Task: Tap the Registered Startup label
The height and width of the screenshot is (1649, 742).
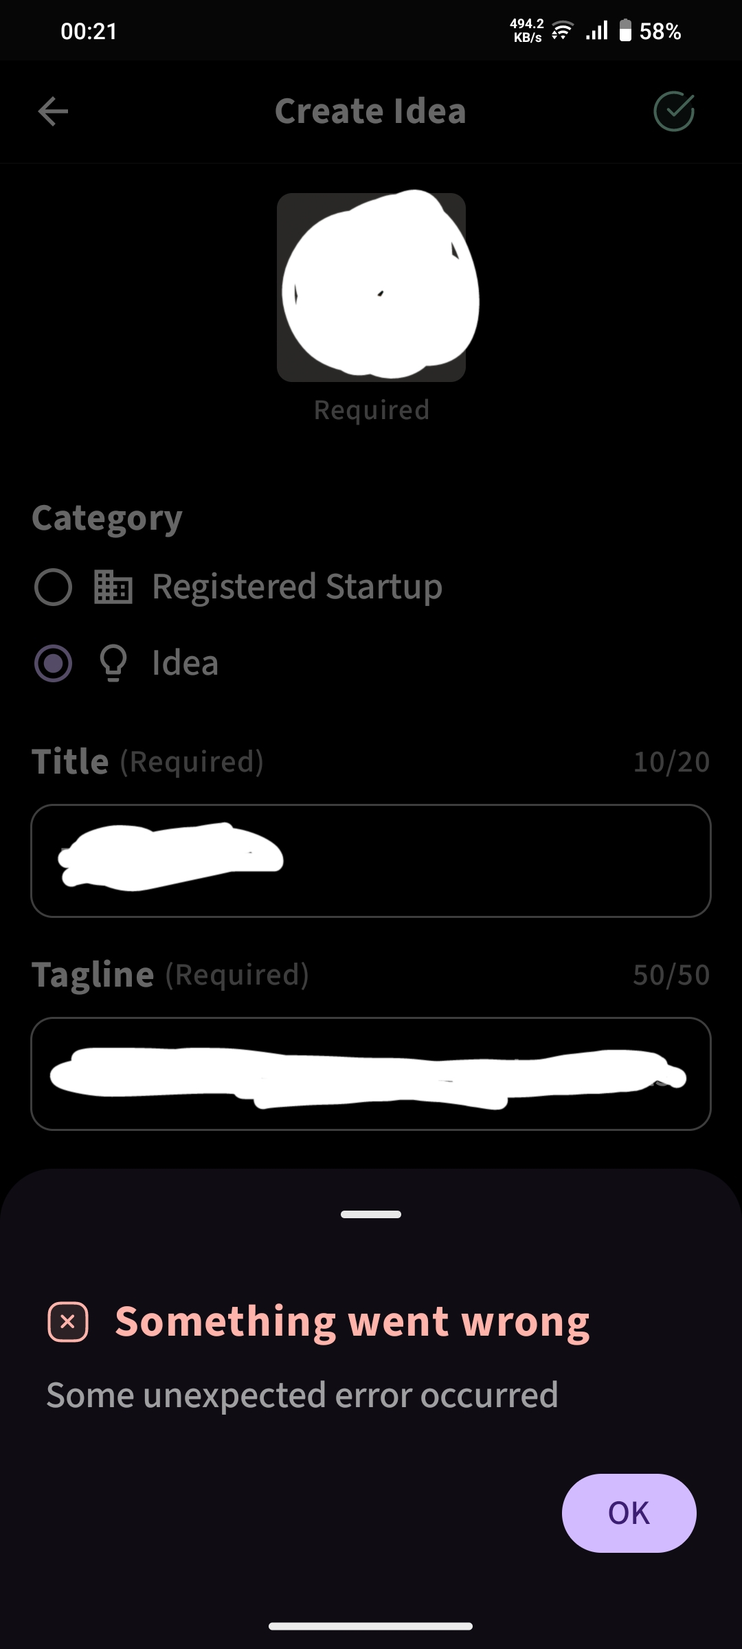Action: pyautogui.click(x=297, y=587)
